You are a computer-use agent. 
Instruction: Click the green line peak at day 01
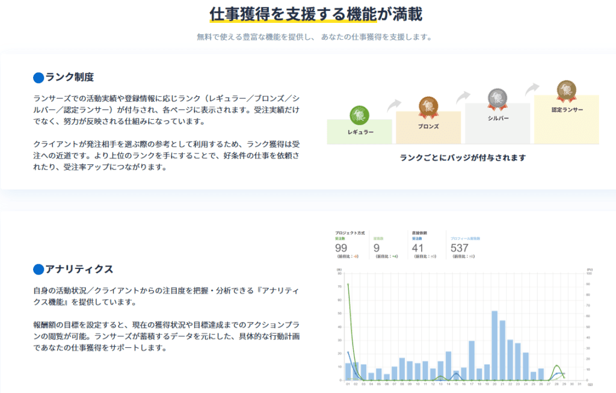point(348,284)
